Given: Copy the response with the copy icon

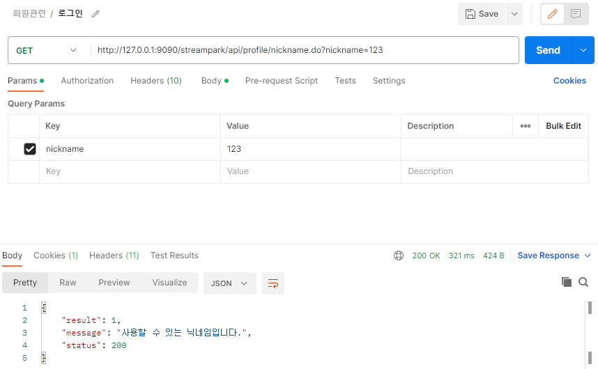Looking at the screenshot, I should 567,282.
